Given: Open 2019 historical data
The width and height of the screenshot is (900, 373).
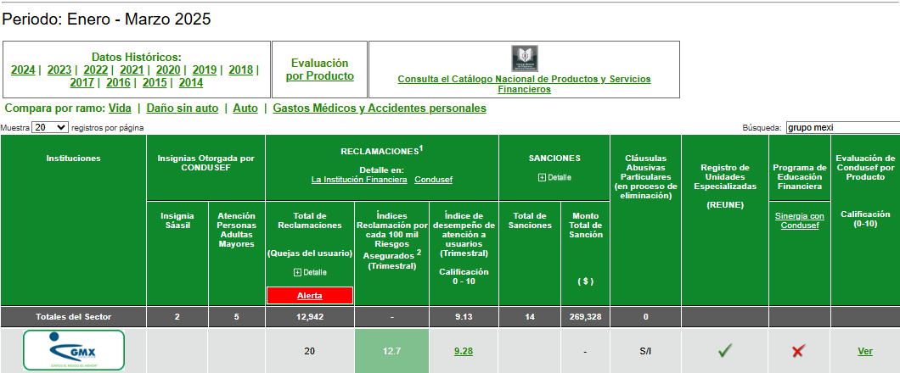Looking at the screenshot, I should (x=205, y=70).
